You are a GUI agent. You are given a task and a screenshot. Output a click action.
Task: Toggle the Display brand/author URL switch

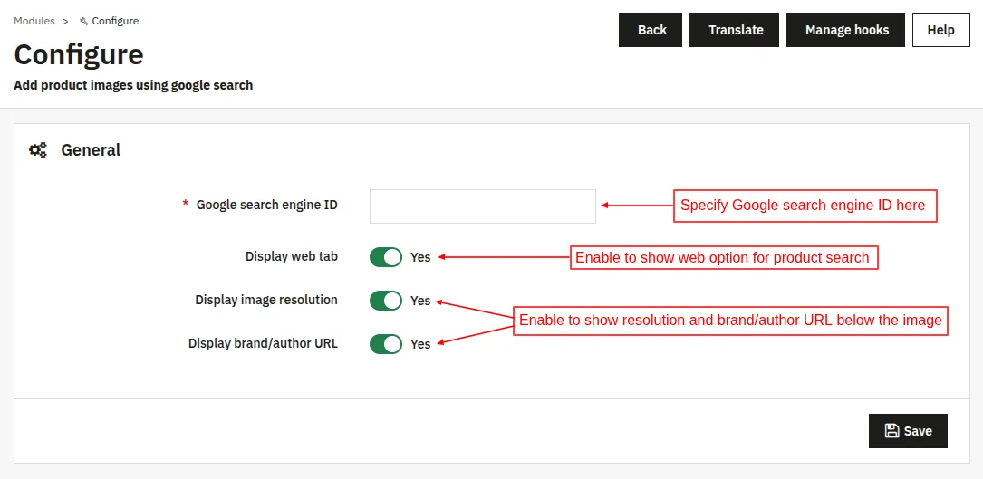point(386,343)
